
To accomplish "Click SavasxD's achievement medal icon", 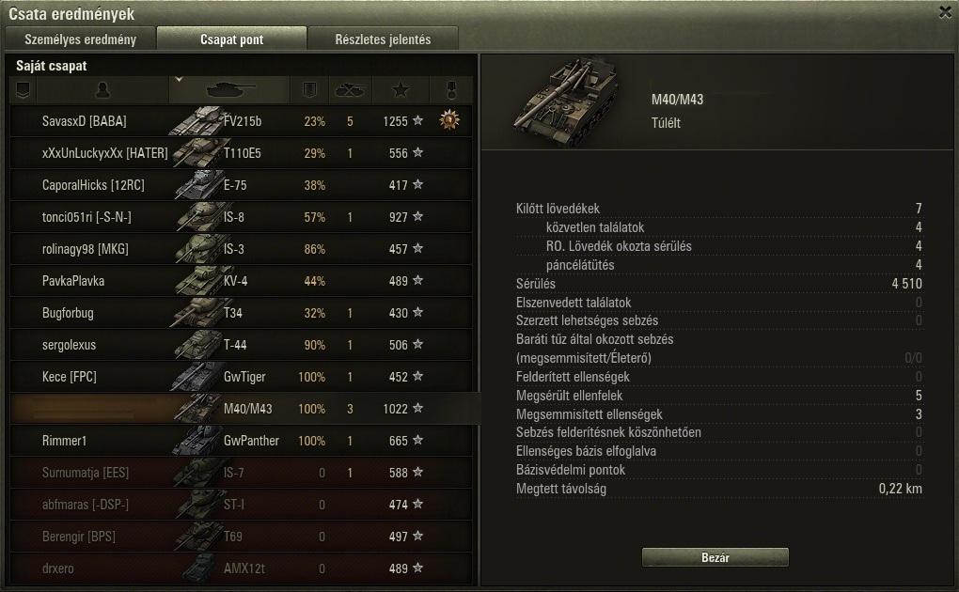I will click(449, 120).
